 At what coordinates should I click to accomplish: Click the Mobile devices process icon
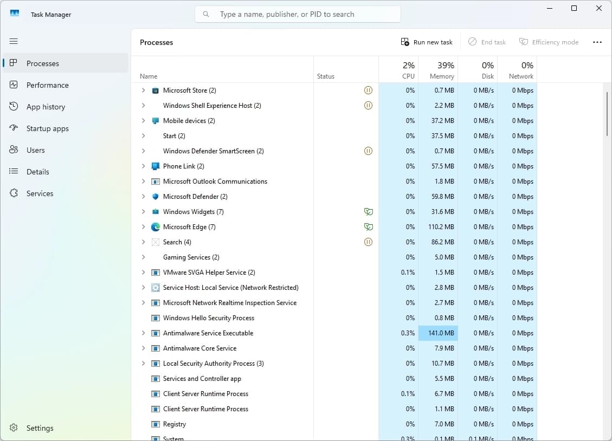tap(156, 121)
